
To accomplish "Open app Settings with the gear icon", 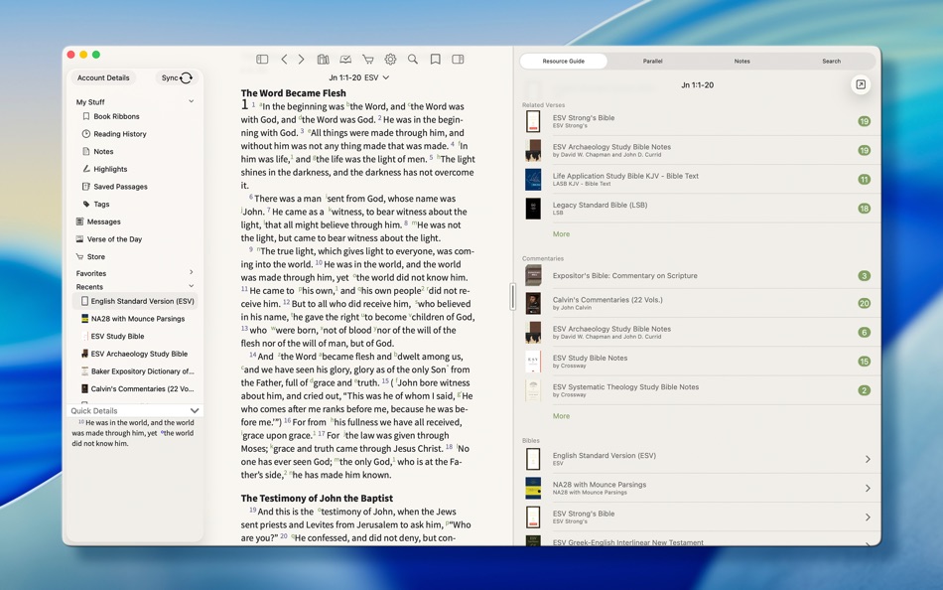I will pos(389,59).
